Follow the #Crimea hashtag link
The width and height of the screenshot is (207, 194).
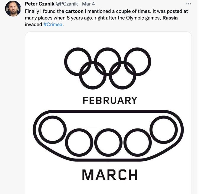coord(53,24)
